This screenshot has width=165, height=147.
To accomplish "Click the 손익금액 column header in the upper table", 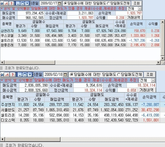I will tap(136, 24).
